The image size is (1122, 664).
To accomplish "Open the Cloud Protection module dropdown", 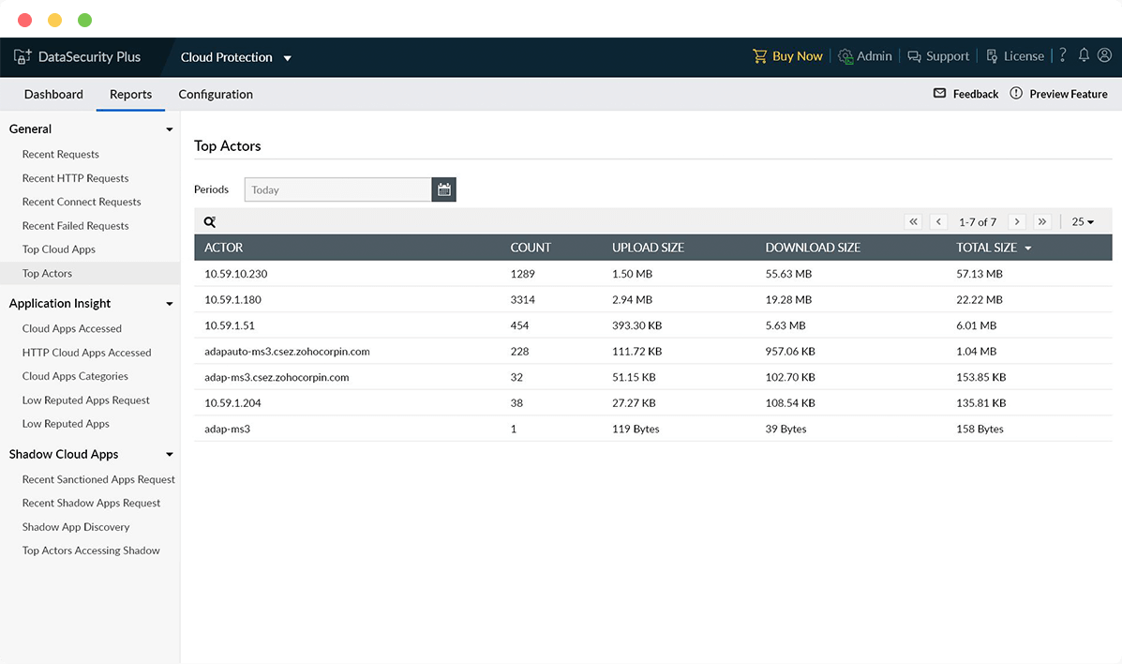I will tap(288, 56).
